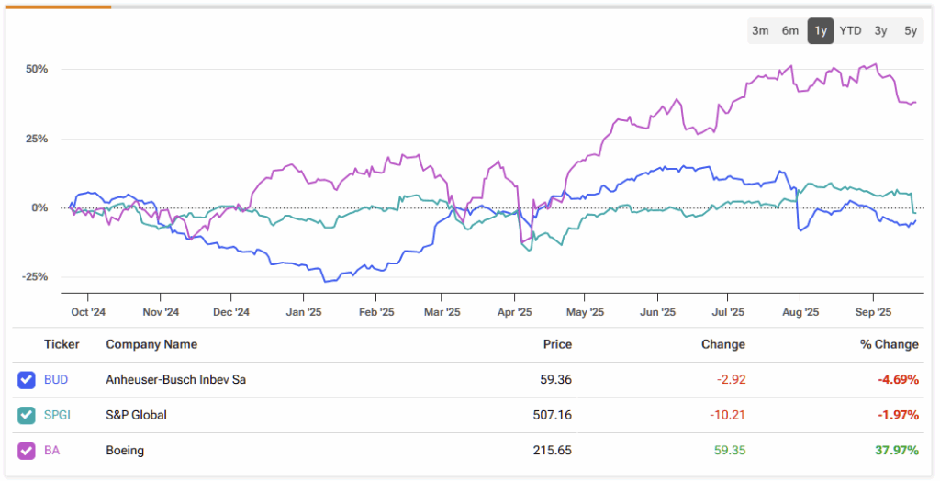
Task: Click the Company Name column header
Action: [151, 344]
